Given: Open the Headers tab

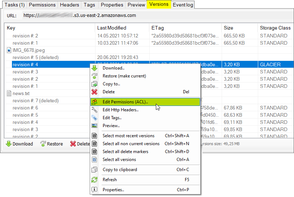Looking at the screenshot, I should coord(69,5).
